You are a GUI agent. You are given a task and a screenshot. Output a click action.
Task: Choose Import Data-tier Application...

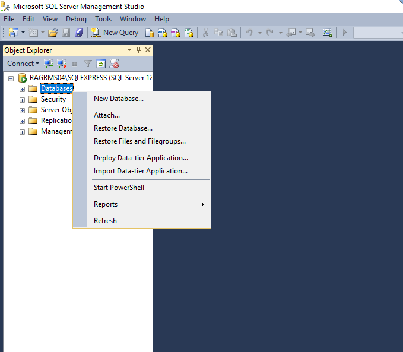point(149,171)
